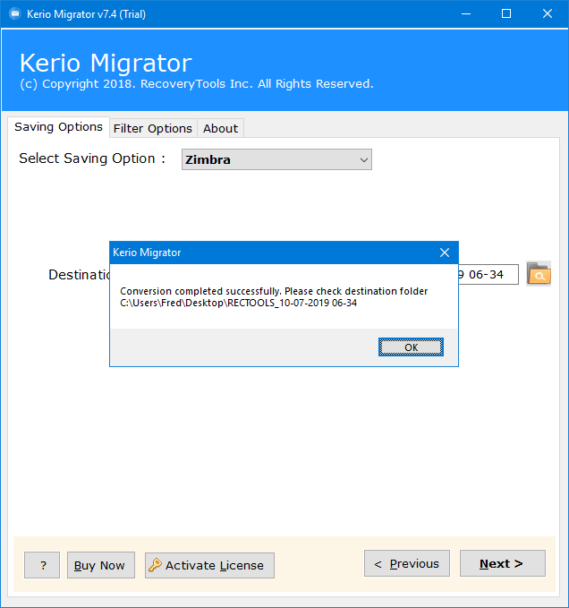
Task: Click the question mark help button
Action: [42, 565]
